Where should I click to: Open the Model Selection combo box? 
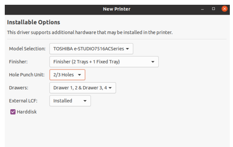coord(91,49)
